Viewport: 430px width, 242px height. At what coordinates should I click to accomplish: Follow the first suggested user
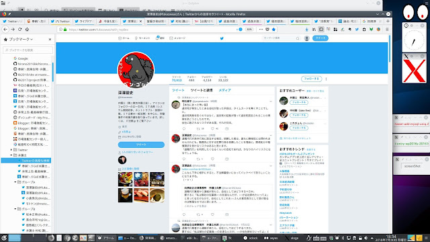pyautogui.click(x=298, y=102)
